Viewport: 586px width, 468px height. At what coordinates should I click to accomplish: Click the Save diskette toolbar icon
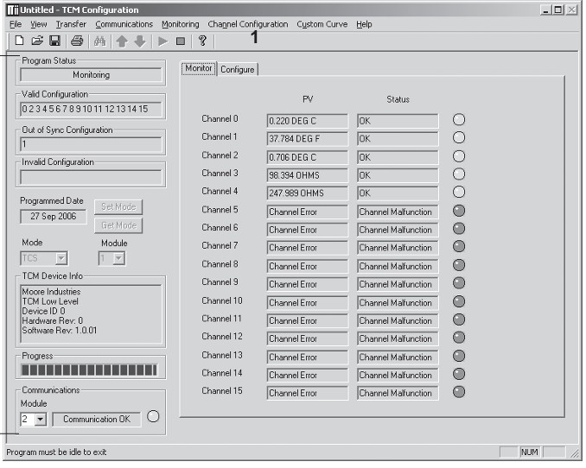(54, 41)
